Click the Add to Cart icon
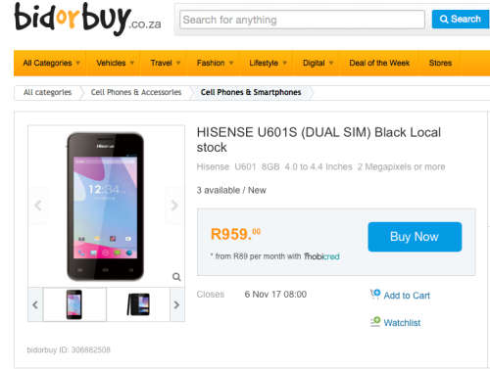The image size is (490, 369). [375, 295]
